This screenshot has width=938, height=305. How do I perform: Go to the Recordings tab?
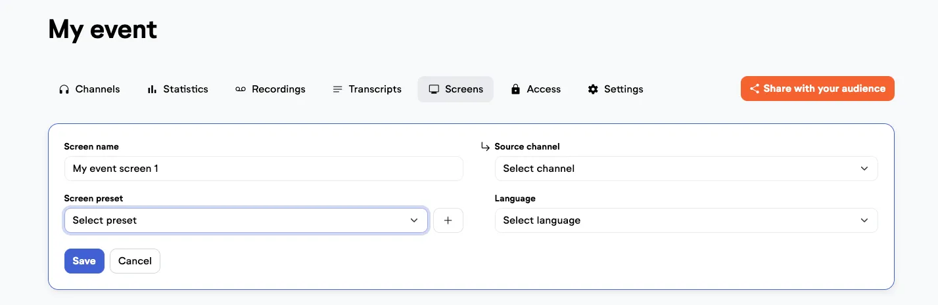[x=270, y=89]
